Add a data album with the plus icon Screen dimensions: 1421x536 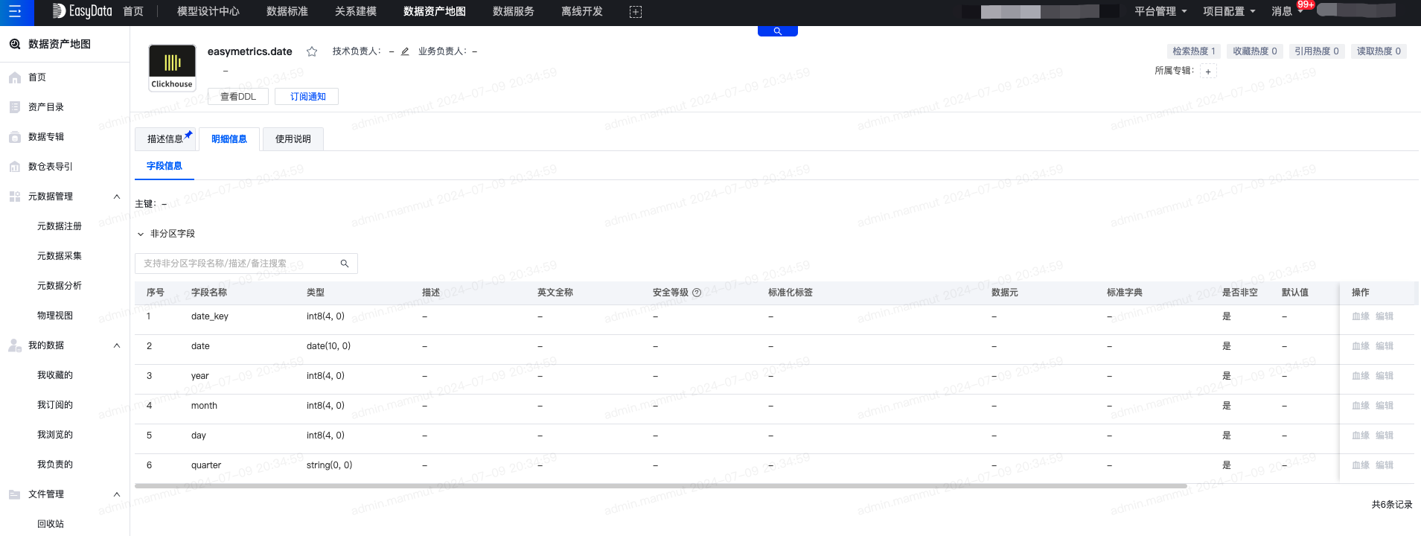1208,71
